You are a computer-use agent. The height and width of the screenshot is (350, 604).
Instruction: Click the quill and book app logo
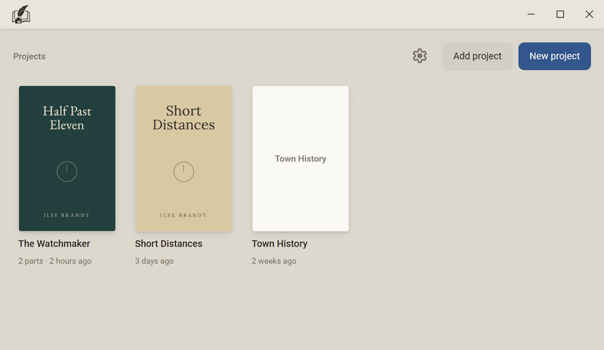[21, 14]
